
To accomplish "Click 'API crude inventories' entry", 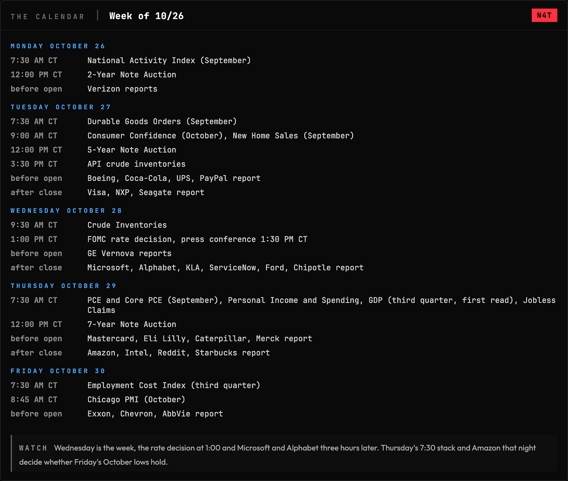I will click(136, 164).
